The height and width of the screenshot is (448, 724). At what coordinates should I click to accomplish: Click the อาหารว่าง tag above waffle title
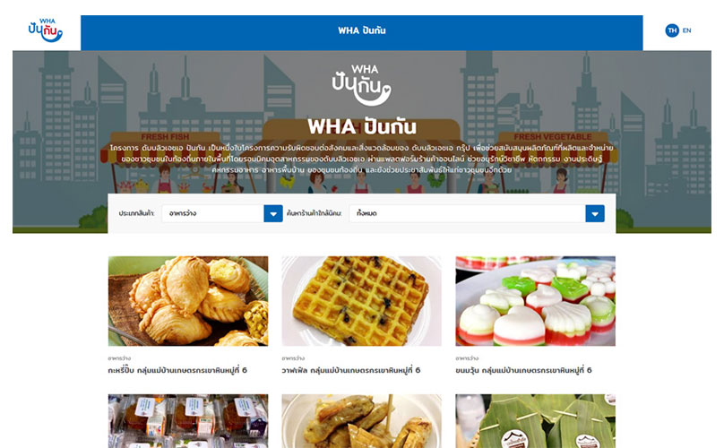pyautogui.click(x=293, y=358)
